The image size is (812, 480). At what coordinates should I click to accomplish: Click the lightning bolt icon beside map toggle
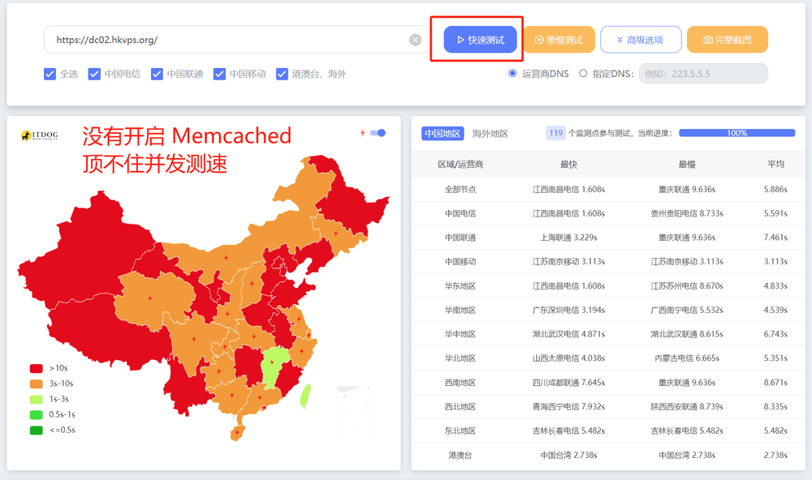click(x=362, y=133)
